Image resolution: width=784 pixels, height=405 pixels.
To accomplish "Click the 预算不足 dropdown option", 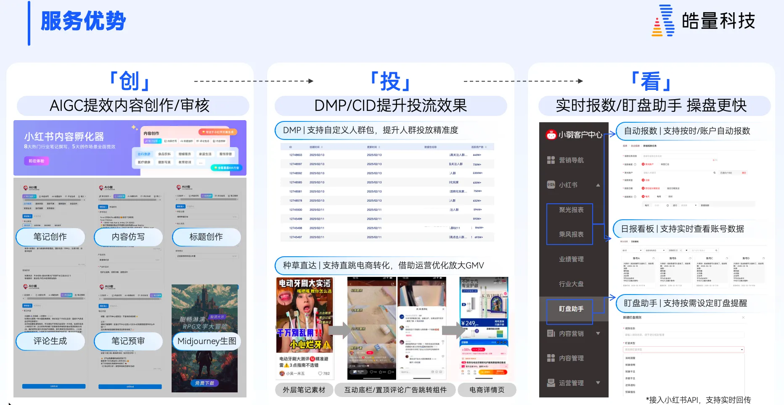I will 630,372.
